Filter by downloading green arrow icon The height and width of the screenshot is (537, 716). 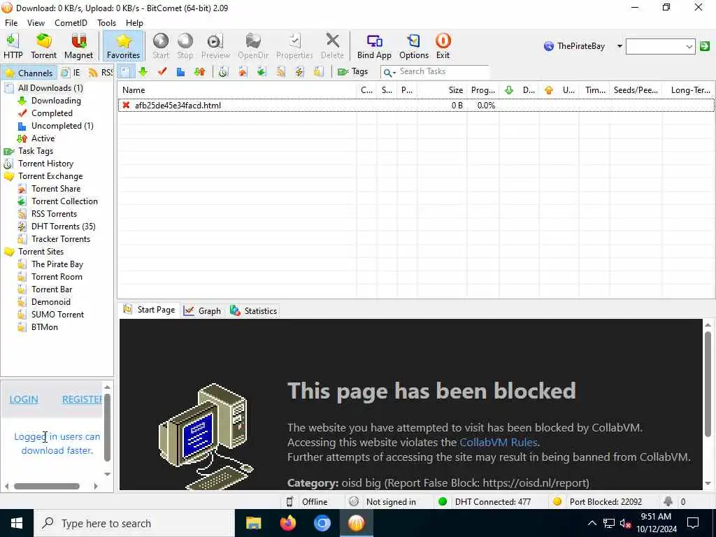(x=143, y=72)
